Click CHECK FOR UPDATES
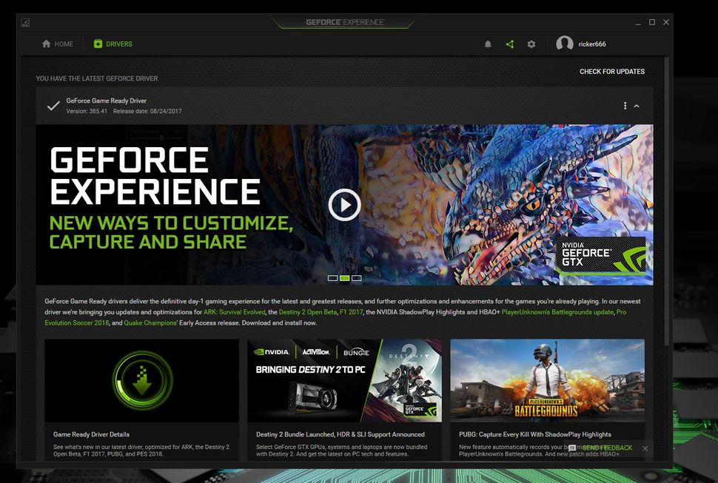This screenshot has height=483, width=718. (612, 71)
